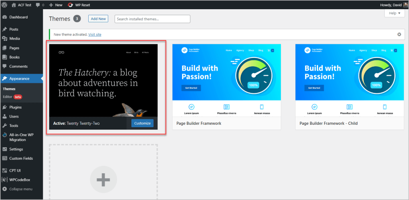Image resolution: width=409 pixels, height=200 pixels.
Task: Open the Custom Fields menu label
Action: click(21, 158)
